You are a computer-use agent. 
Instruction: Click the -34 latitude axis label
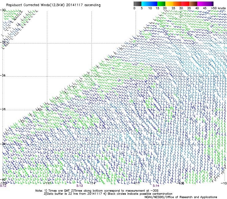click(x=2, y=75)
